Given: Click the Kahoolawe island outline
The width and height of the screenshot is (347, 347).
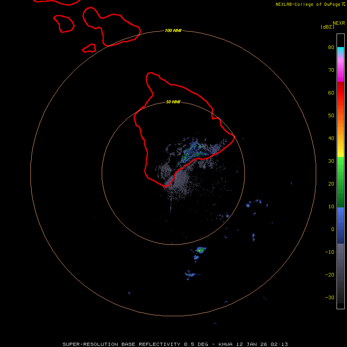Looking at the screenshot, I should click(x=89, y=48).
